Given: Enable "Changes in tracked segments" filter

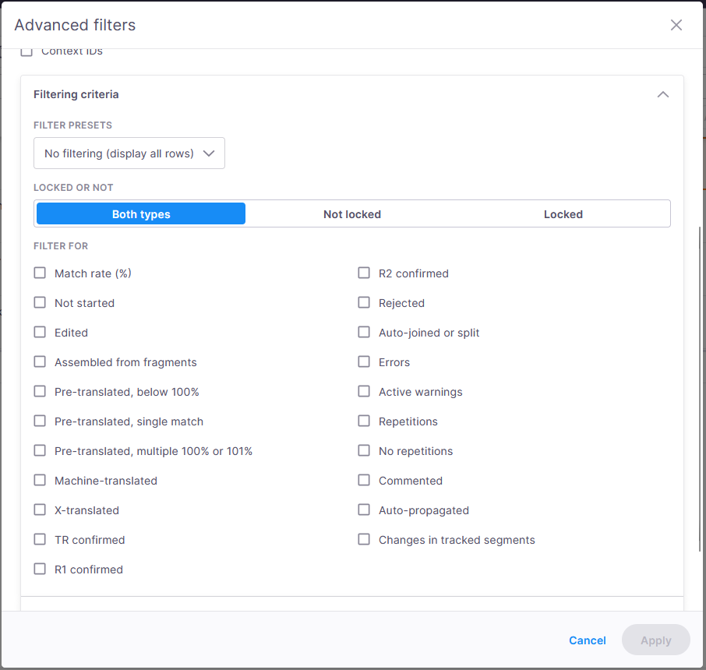Looking at the screenshot, I should 363,539.
